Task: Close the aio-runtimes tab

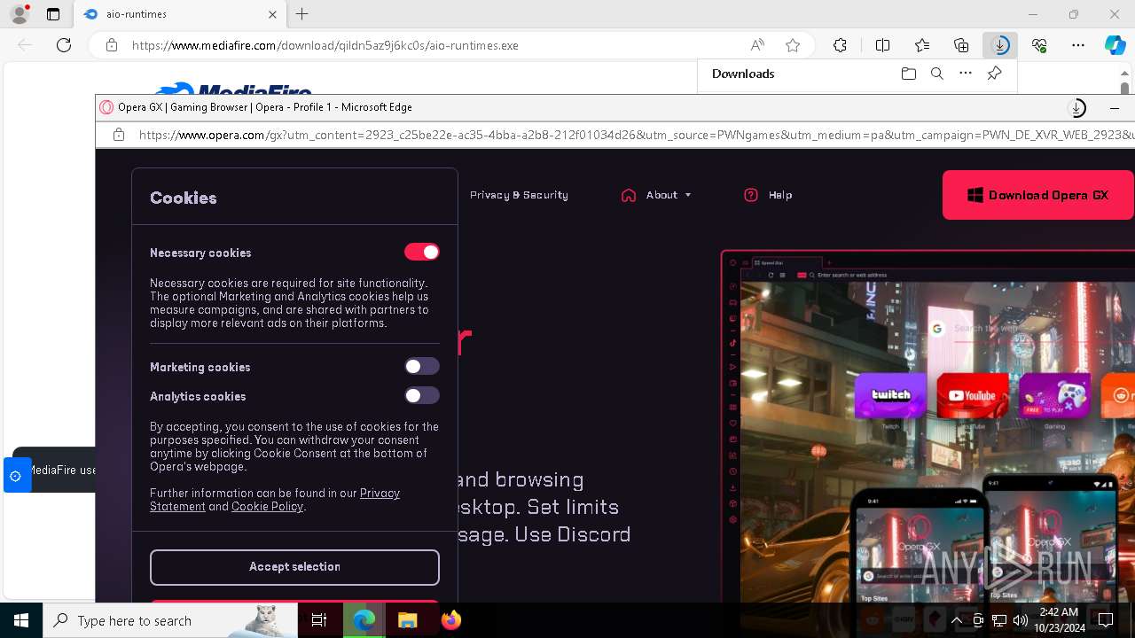Action: click(x=272, y=14)
